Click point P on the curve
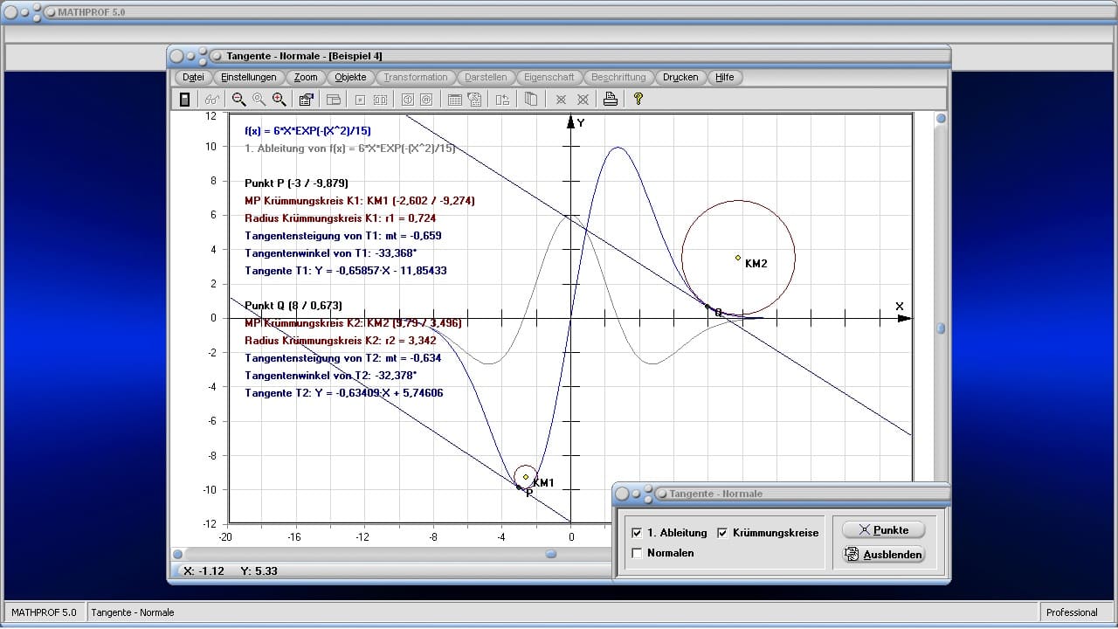The width and height of the screenshot is (1118, 629). pos(519,487)
